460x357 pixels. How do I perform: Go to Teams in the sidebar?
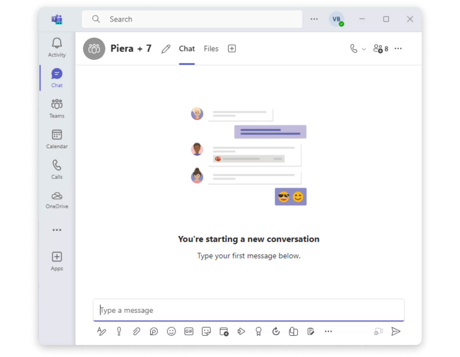57,108
